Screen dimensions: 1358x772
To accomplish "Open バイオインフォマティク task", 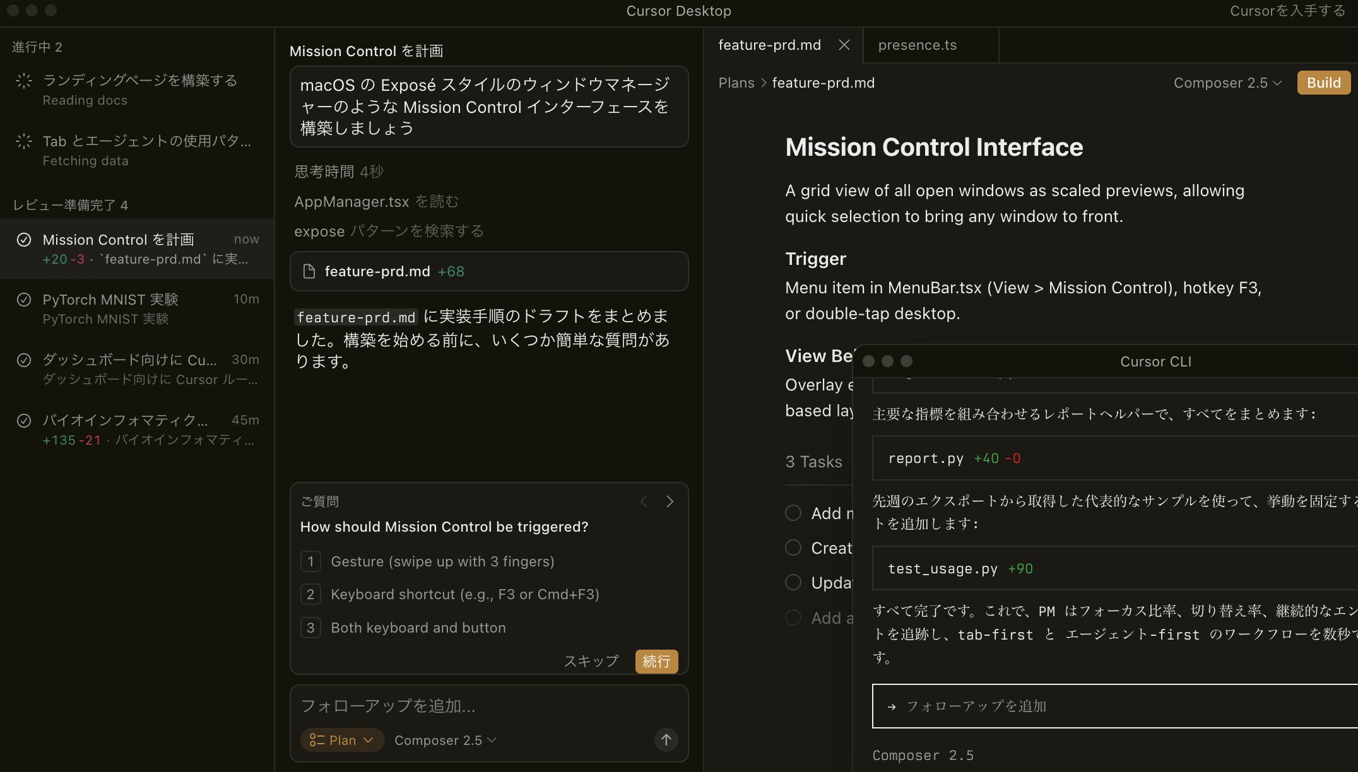I will click(x=137, y=430).
